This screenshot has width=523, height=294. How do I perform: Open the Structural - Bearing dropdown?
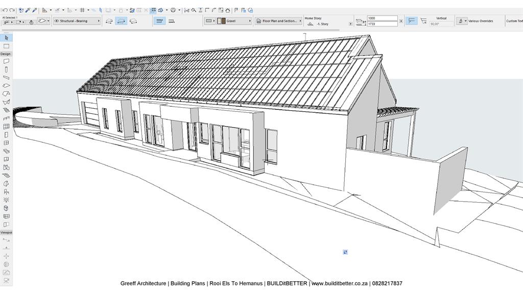[x=77, y=21]
